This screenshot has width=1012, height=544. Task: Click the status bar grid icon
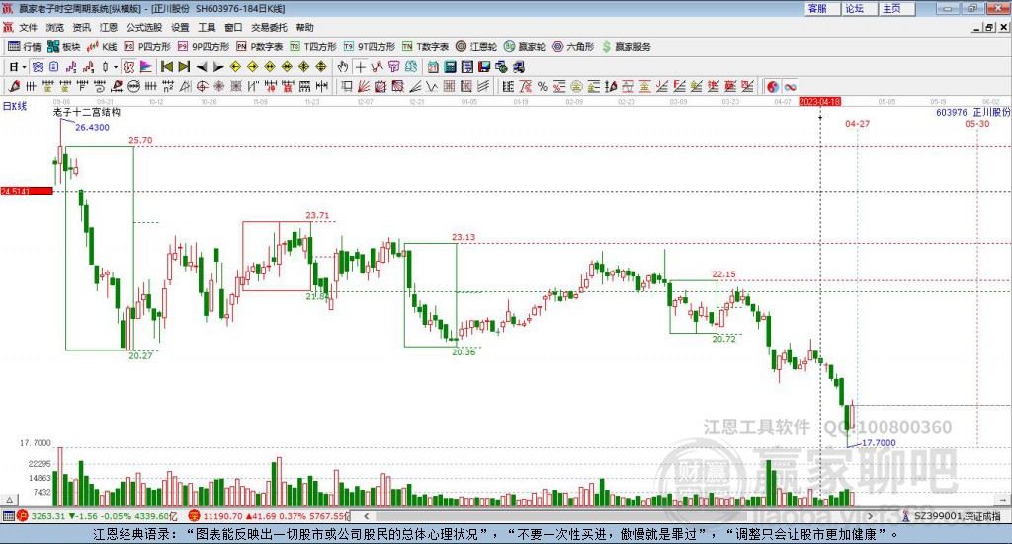pyautogui.click(x=8, y=516)
